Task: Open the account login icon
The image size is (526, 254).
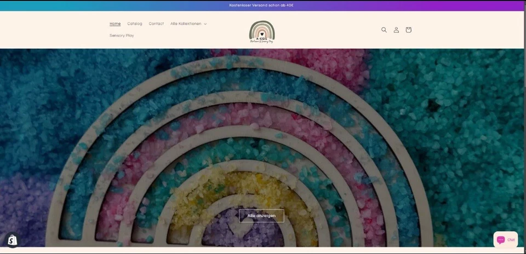Action: click(396, 30)
